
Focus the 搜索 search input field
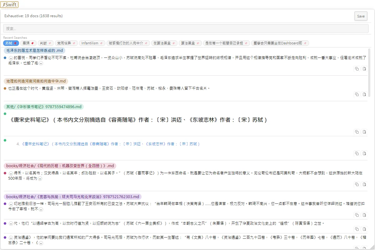click(186, 28)
